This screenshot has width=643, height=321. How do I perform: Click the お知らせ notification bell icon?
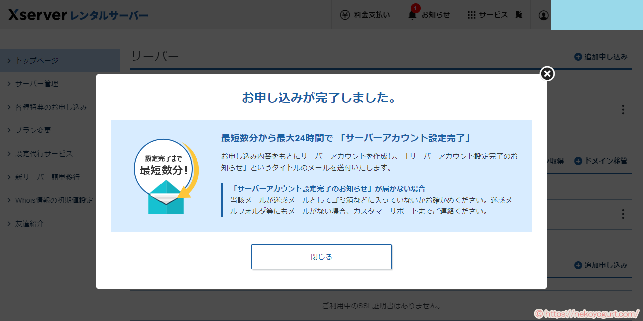[411, 16]
